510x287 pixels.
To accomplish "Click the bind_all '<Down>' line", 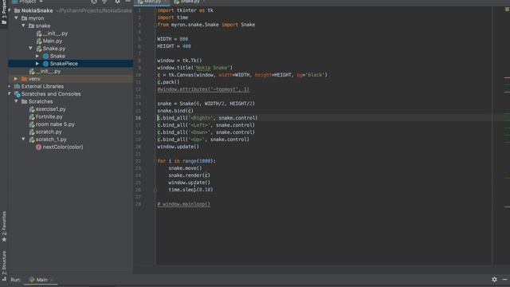I will (x=206, y=132).
